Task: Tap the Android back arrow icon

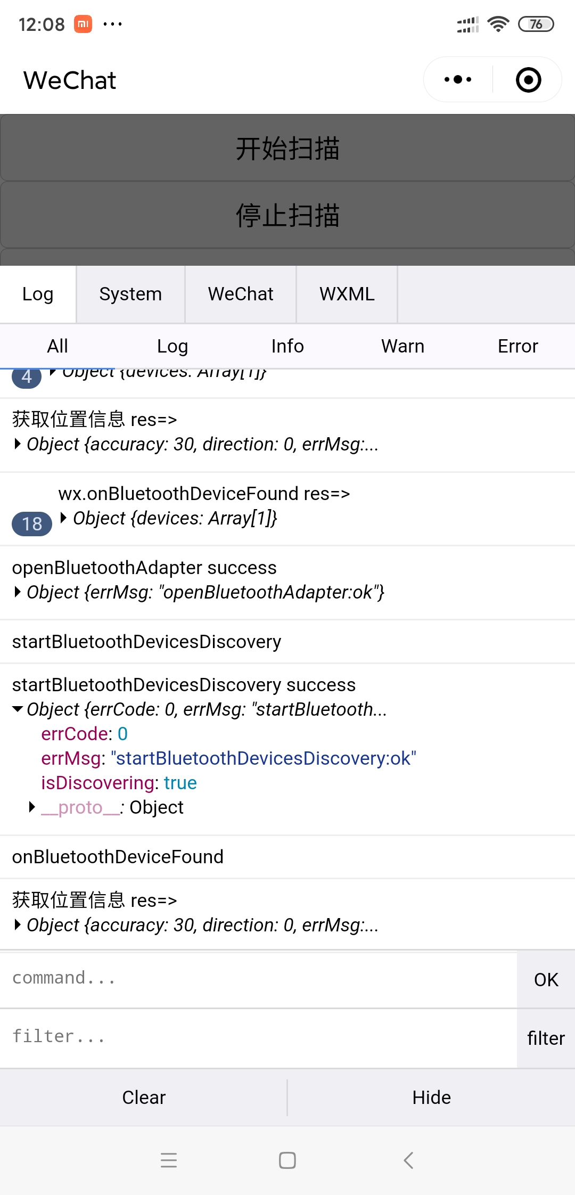Action: [408, 1160]
